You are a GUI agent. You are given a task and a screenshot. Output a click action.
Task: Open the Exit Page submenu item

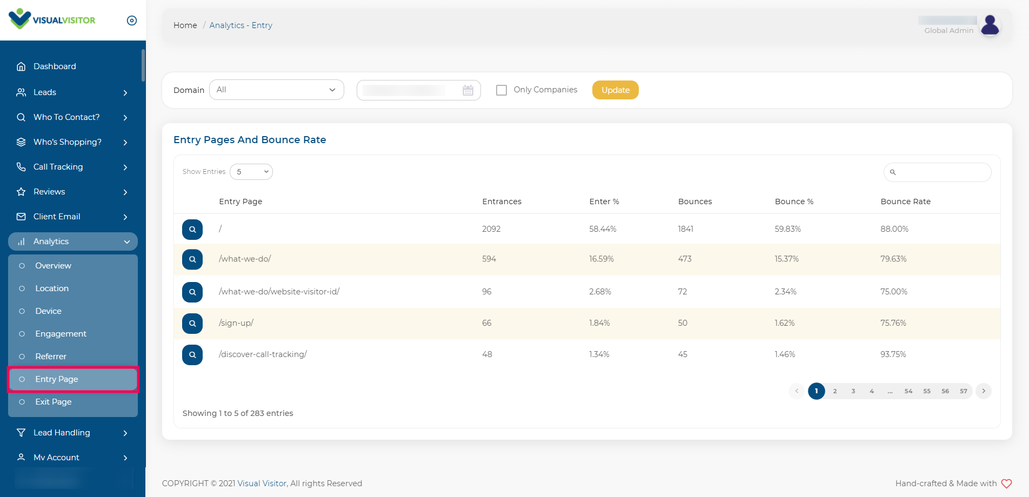(x=73, y=402)
